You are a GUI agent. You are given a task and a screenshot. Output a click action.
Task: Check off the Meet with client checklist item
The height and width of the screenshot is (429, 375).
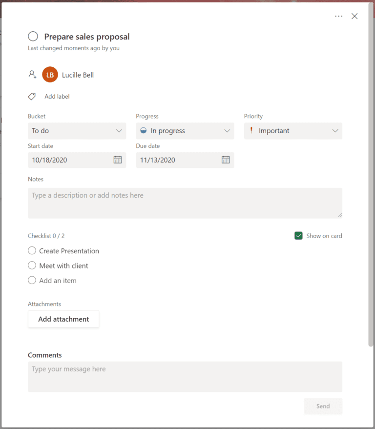click(x=32, y=266)
